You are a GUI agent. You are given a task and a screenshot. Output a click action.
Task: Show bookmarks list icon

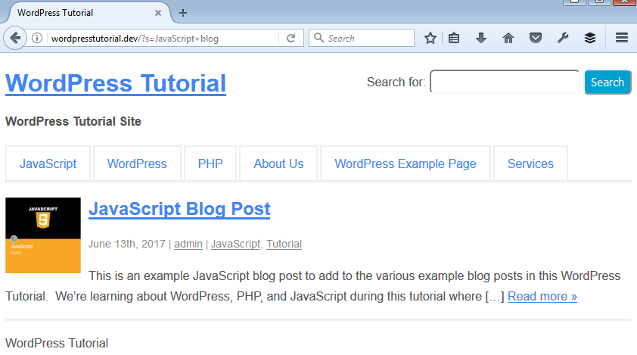pyautogui.click(x=454, y=38)
